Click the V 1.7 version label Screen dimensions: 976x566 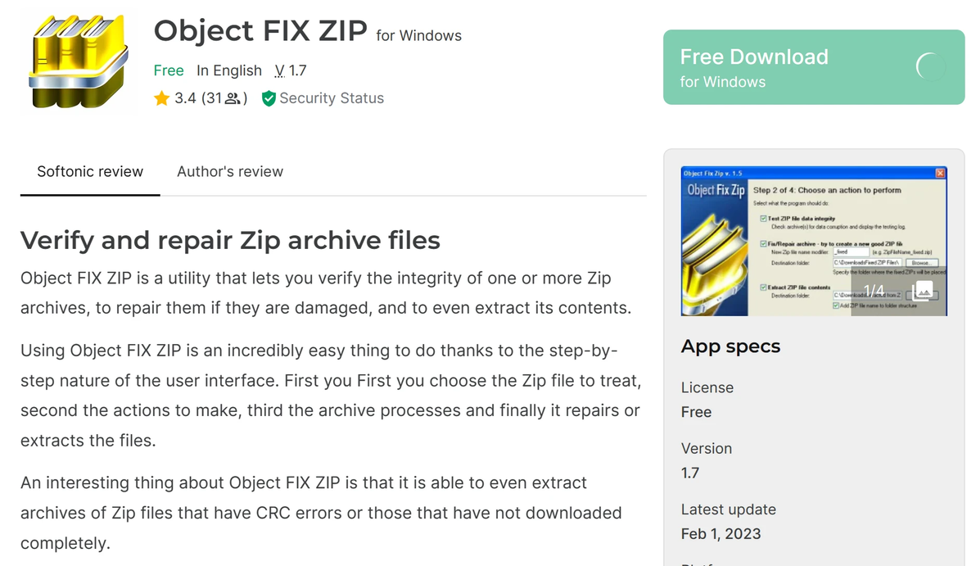tap(291, 70)
